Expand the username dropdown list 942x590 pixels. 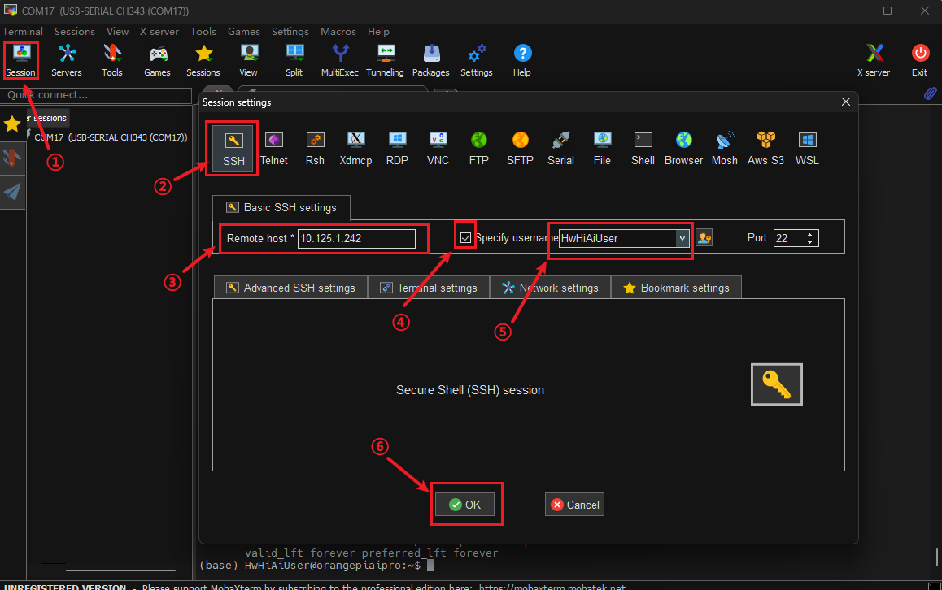point(682,238)
